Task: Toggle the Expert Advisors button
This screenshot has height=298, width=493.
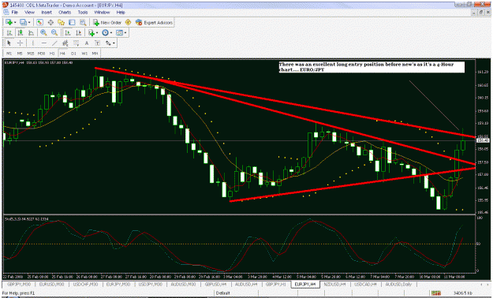Action: click(154, 22)
